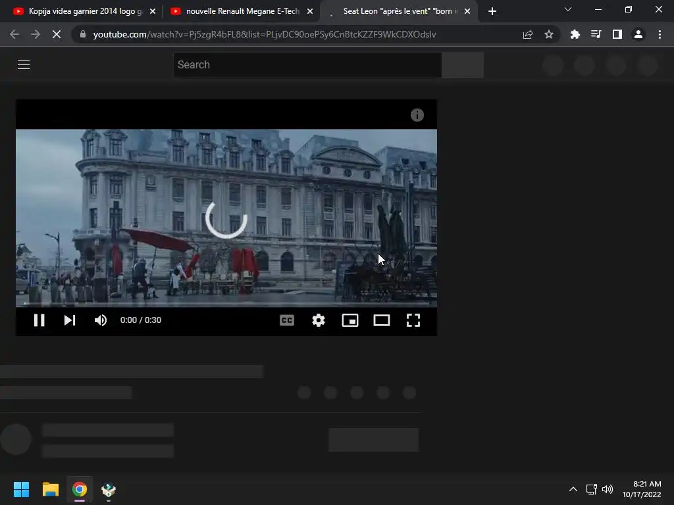Go back to previous page

tap(14, 34)
